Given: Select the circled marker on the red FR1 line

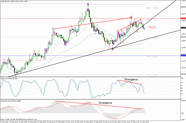Looking at the screenshot, I should (131, 18).
